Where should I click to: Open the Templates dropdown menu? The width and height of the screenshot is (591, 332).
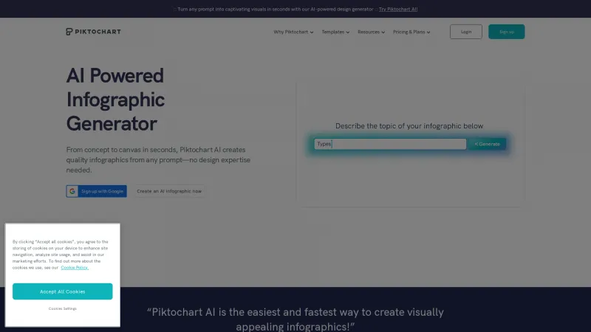tap(335, 32)
